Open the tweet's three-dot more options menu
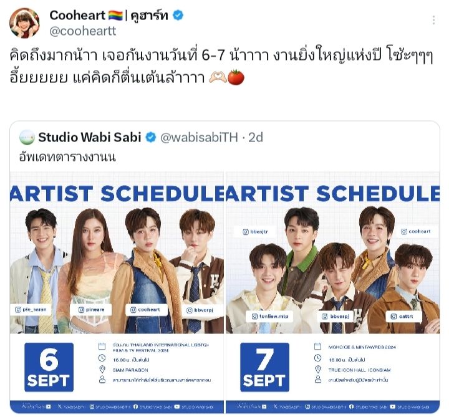449x417 pixels. coord(433,21)
